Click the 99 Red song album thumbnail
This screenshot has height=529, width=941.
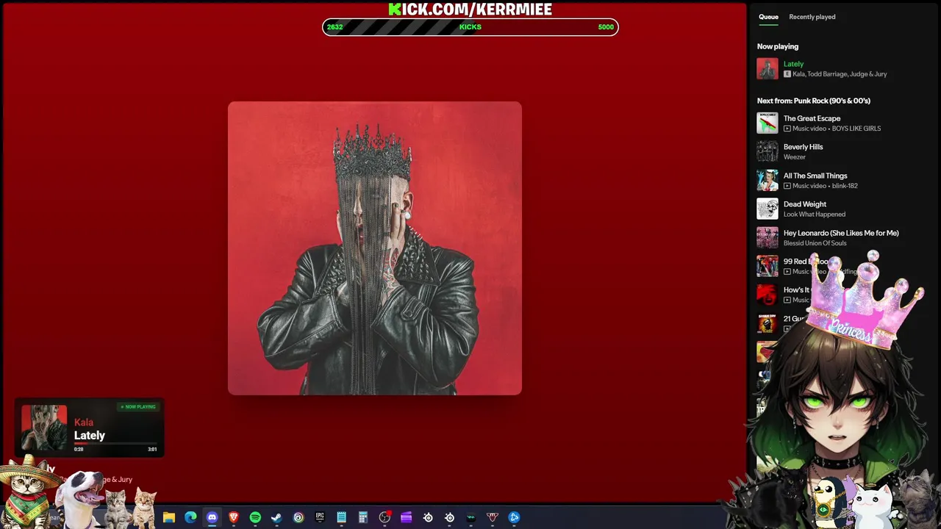tap(768, 266)
